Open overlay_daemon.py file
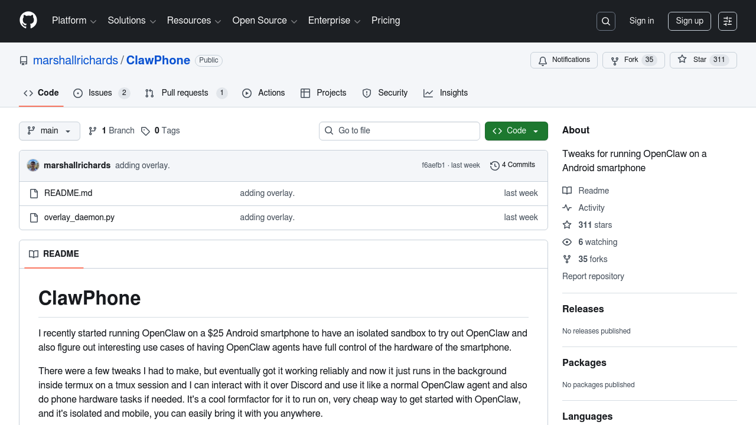The image size is (756, 425). coord(79,217)
